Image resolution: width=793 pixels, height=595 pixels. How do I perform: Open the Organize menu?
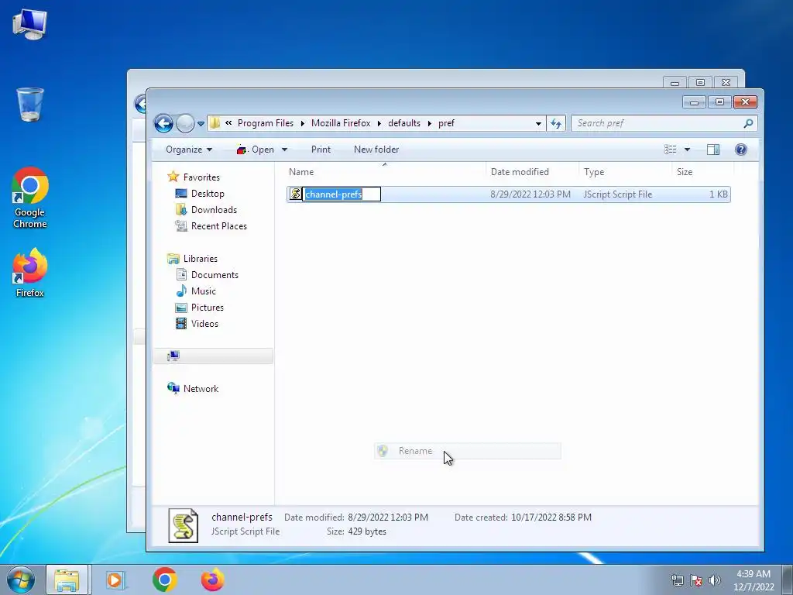click(x=189, y=150)
